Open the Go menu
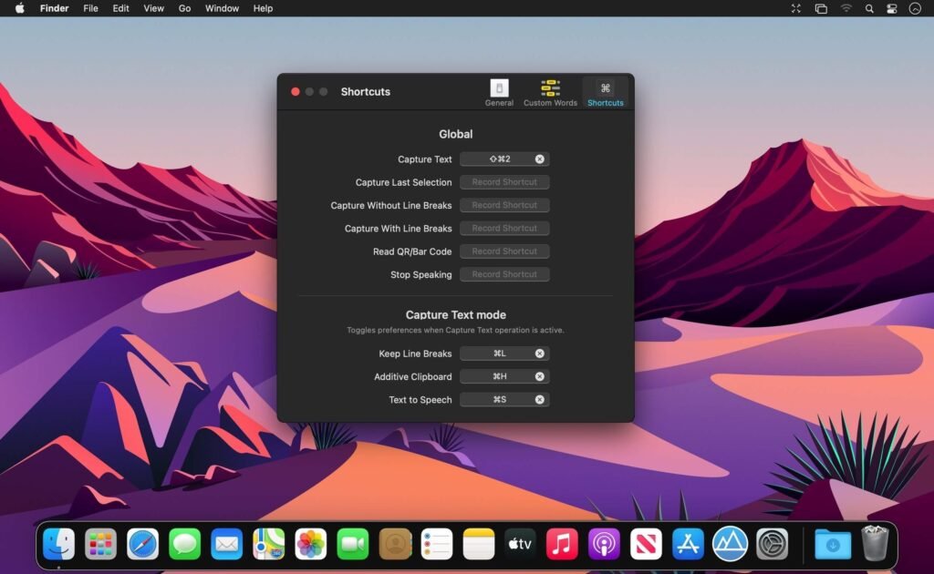The width and height of the screenshot is (934, 574). pos(184,8)
